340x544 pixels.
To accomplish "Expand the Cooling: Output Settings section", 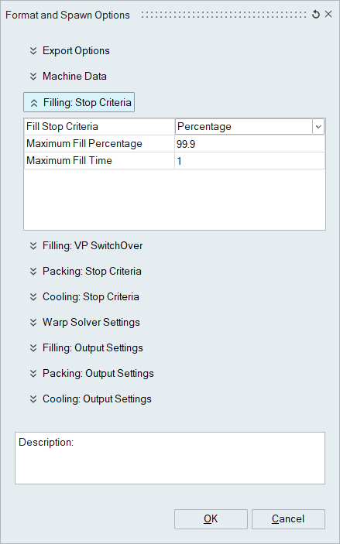I will pyautogui.click(x=91, y=399).
